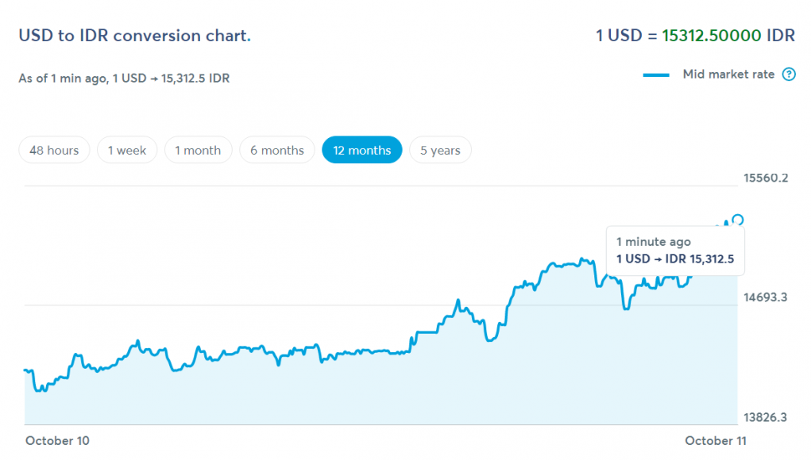Viewport: 811px width, 460px height.
Task: Choose the 6 months range
Action: (x=277, y=150)
